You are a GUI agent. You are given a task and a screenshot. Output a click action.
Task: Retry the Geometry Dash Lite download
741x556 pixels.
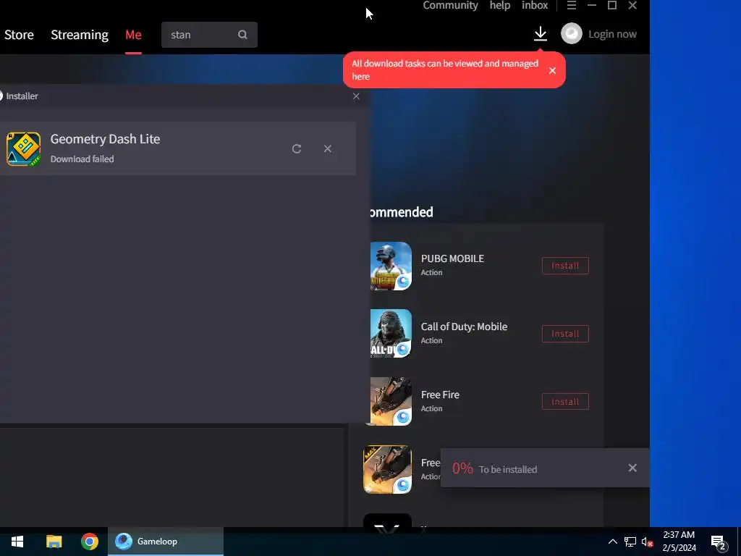click(296, 149)
